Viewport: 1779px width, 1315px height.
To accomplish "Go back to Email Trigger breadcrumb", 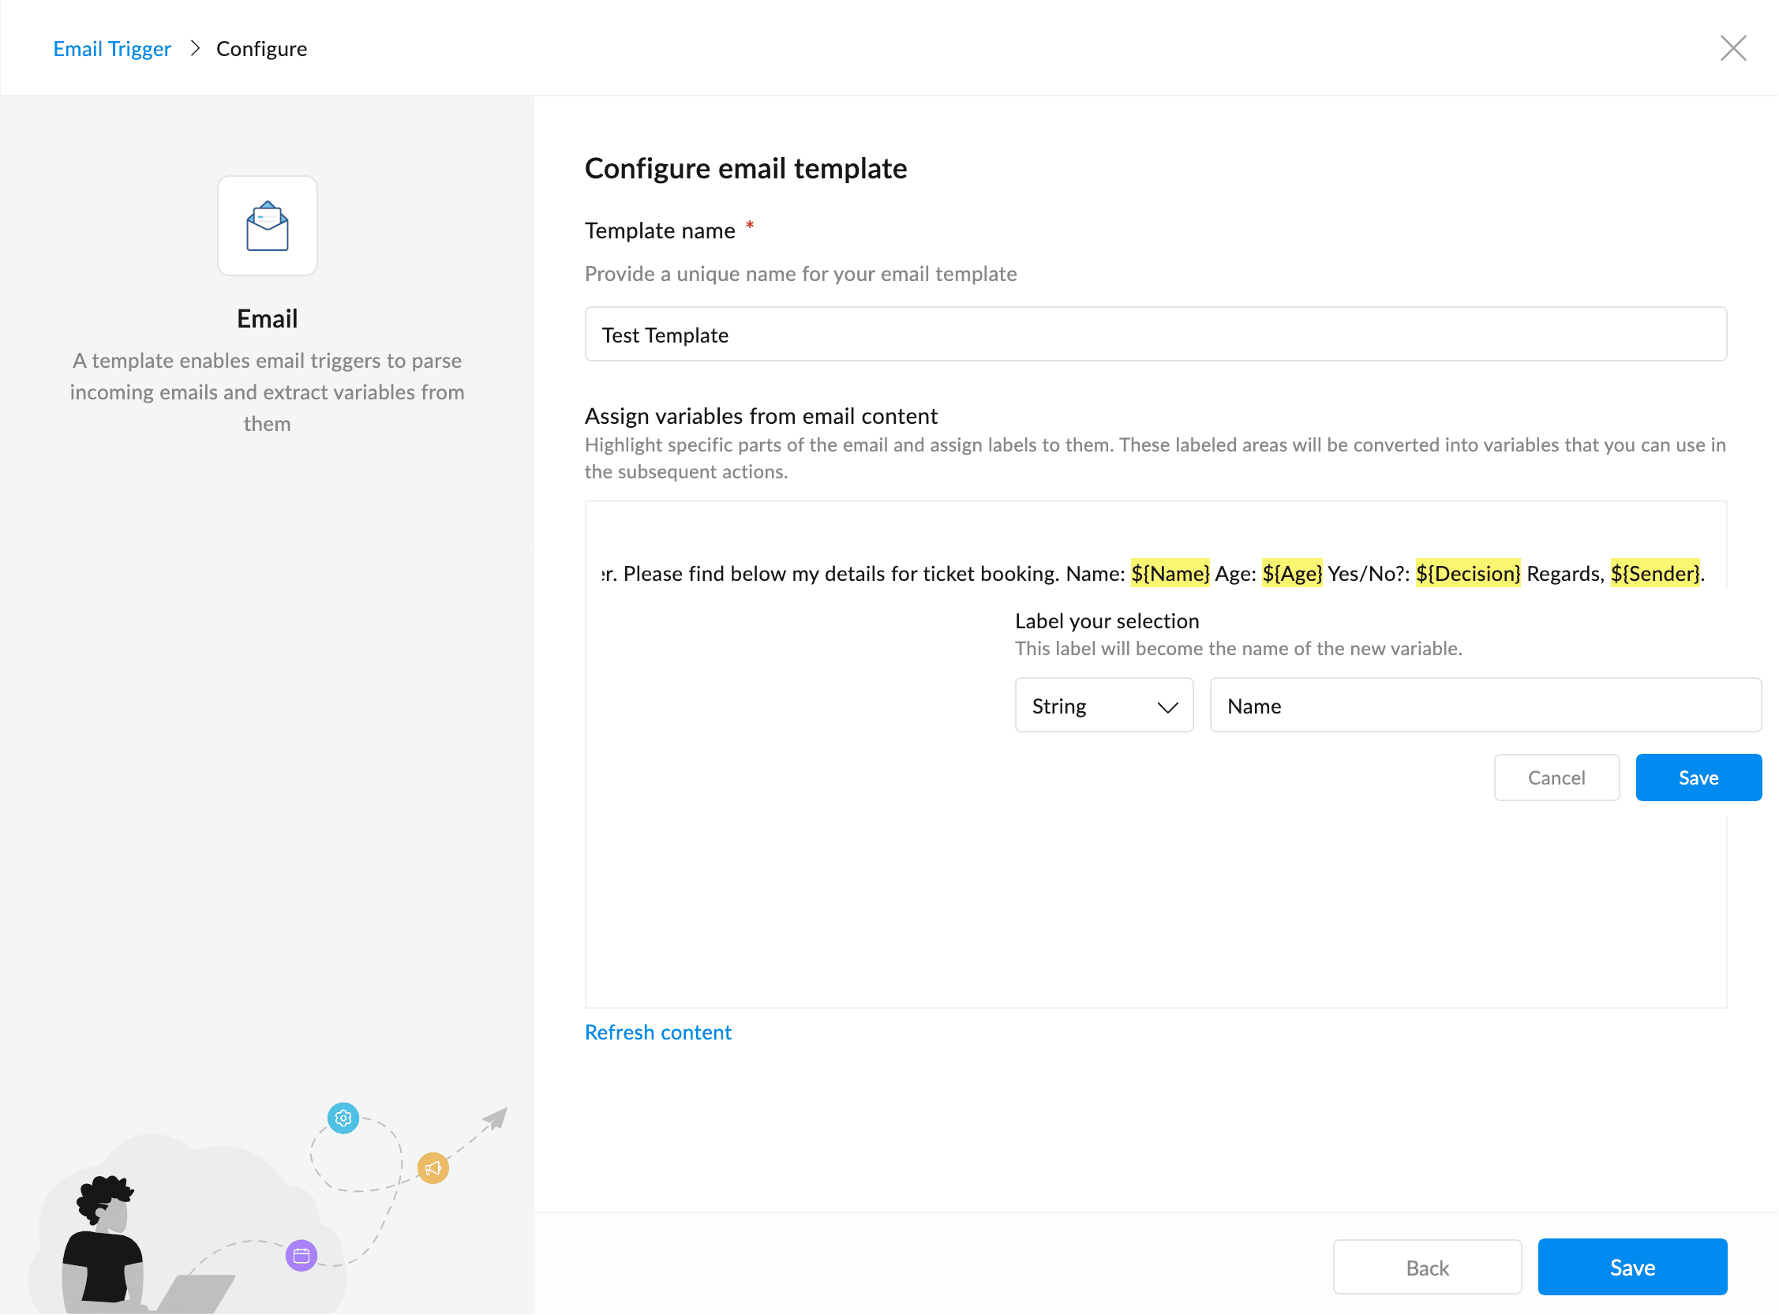I will click(x=112, y=49).
